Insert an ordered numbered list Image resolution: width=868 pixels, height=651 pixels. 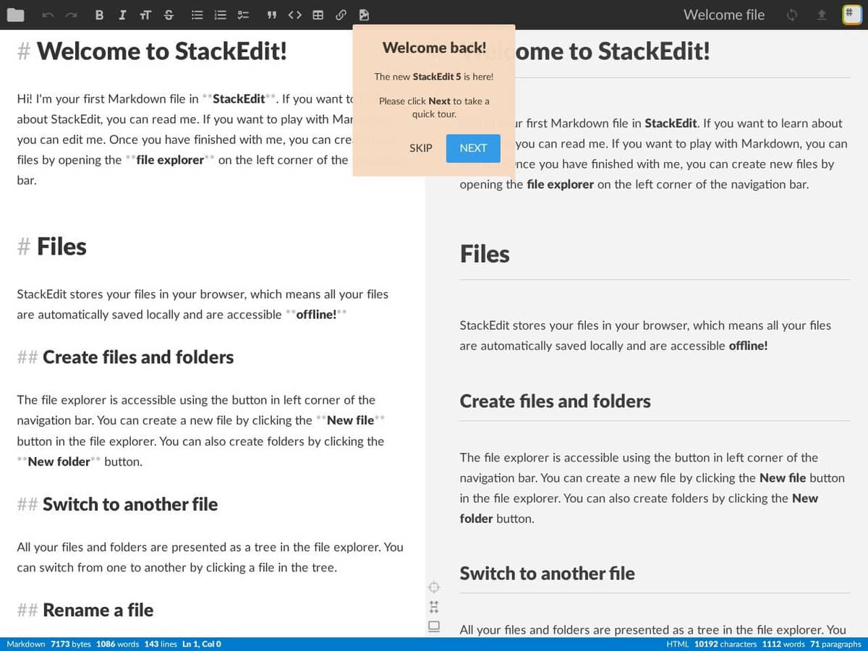pyautogui.click(x=221, y=14)
